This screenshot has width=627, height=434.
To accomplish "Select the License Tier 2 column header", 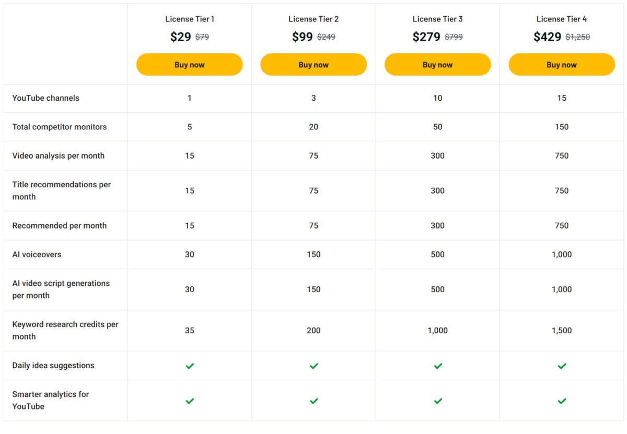I will 313,19.
